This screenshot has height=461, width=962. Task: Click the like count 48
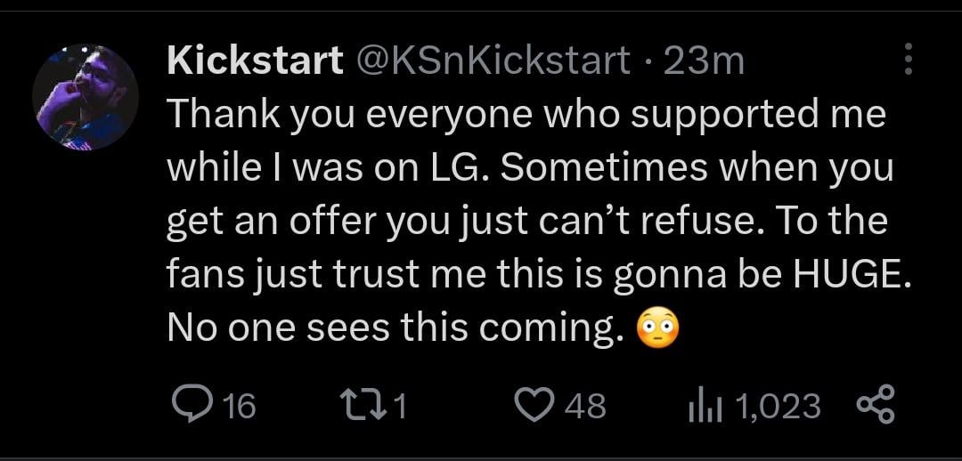point(586,407)
